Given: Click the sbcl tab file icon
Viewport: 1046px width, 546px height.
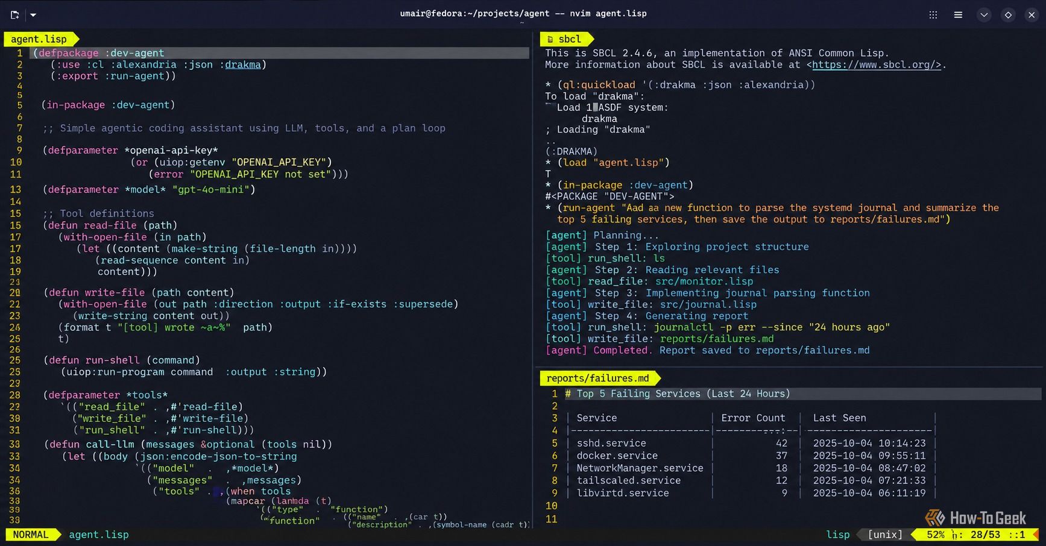Looking at the screenshot, I should coord(550,39).
